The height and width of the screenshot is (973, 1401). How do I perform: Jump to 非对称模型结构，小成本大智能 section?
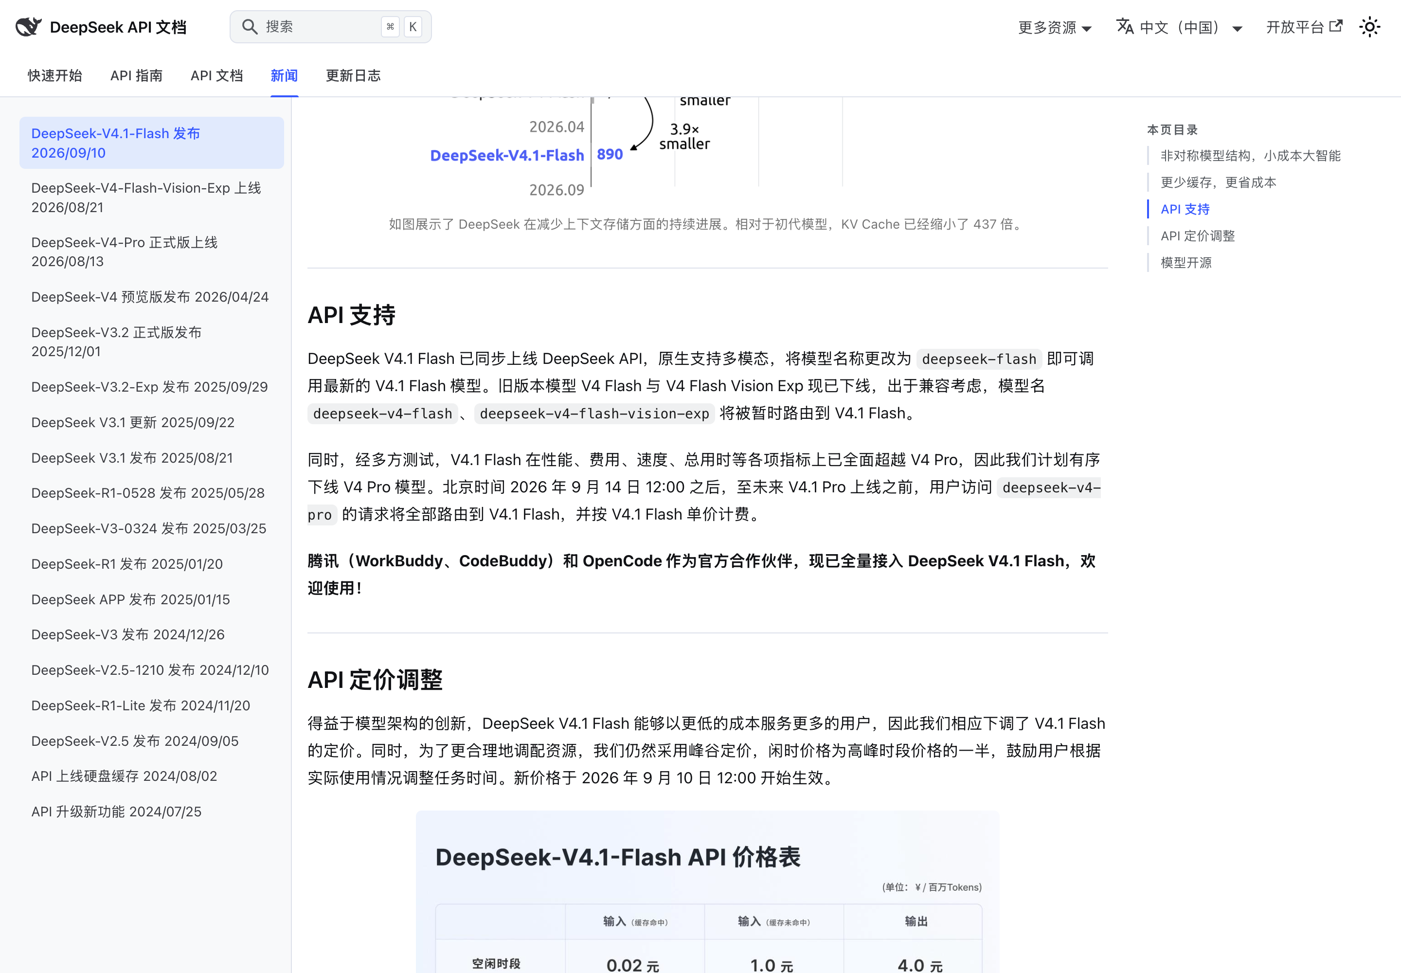coord(1250,156)
